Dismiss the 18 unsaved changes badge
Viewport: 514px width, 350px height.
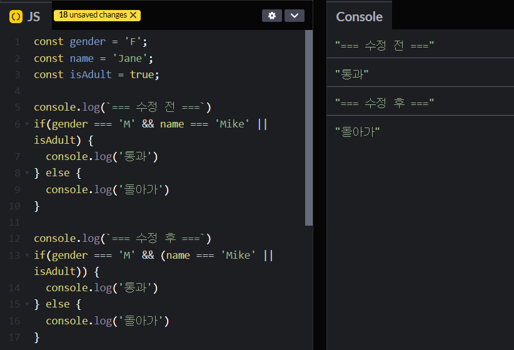point(133,15)
